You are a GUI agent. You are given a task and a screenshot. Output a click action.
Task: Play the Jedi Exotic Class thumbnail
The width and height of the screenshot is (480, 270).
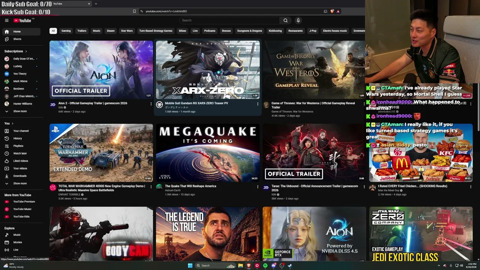pos(421,234)
